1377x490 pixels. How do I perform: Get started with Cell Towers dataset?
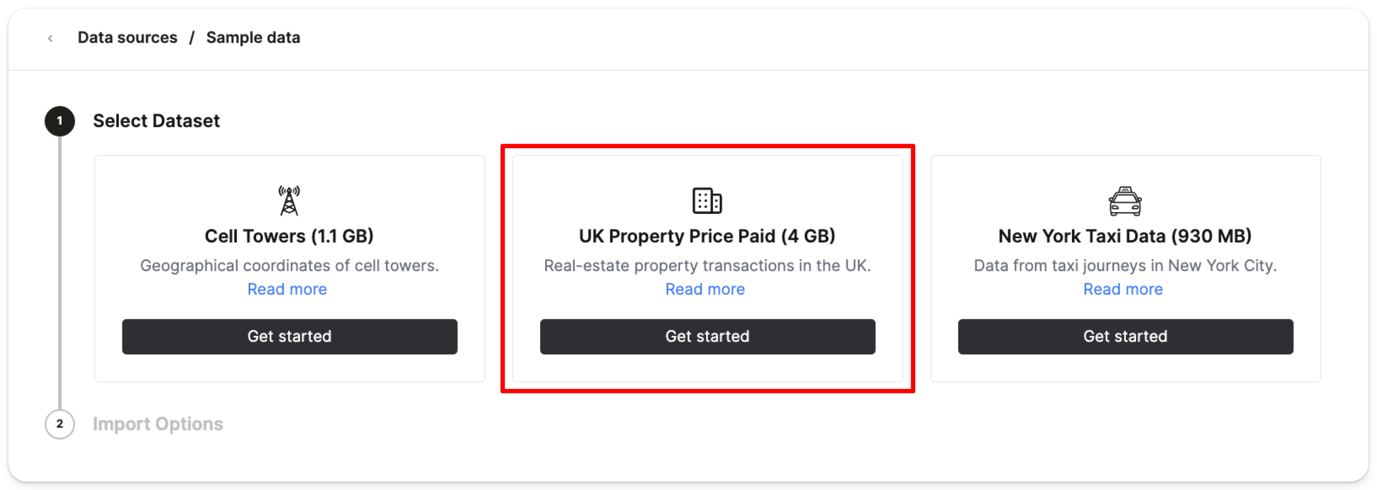point(289,336)
